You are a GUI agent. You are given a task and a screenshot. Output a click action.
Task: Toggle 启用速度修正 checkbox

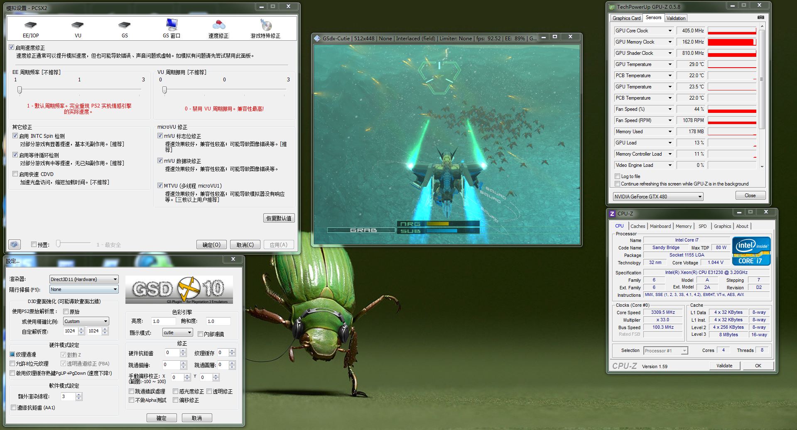[12, 47]
